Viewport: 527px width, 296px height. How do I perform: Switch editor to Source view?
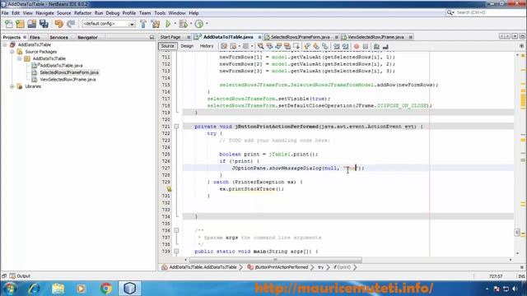(x=168, y=46)
